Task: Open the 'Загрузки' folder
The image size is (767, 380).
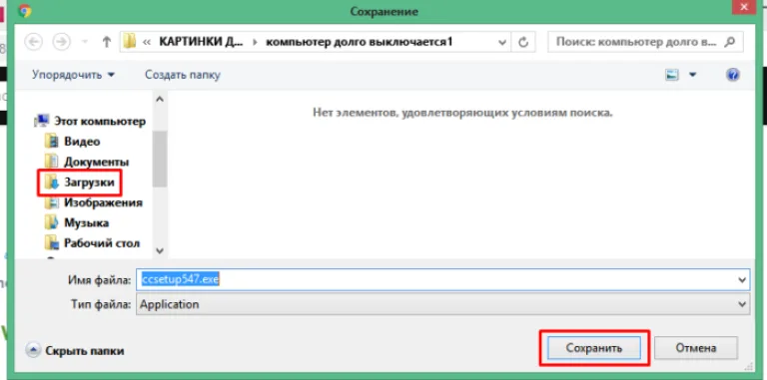Action: coord(80,183)
